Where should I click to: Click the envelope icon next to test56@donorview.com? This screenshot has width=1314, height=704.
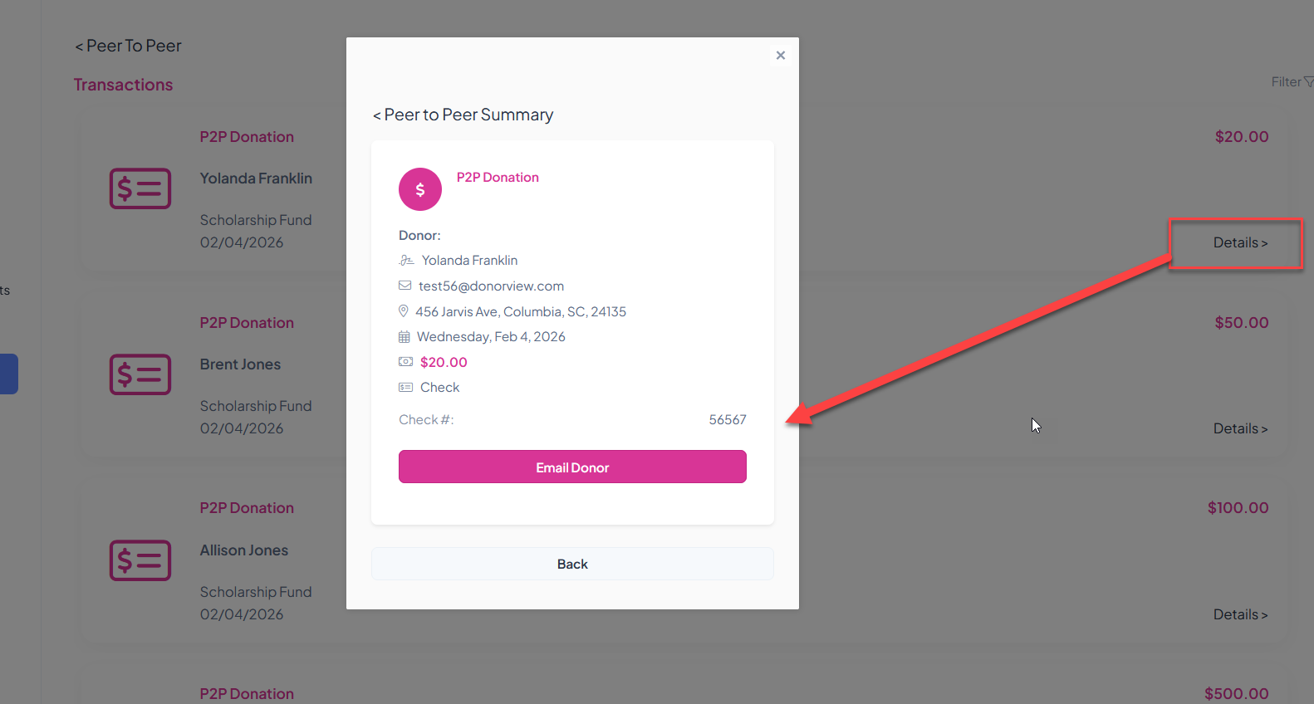405,286
